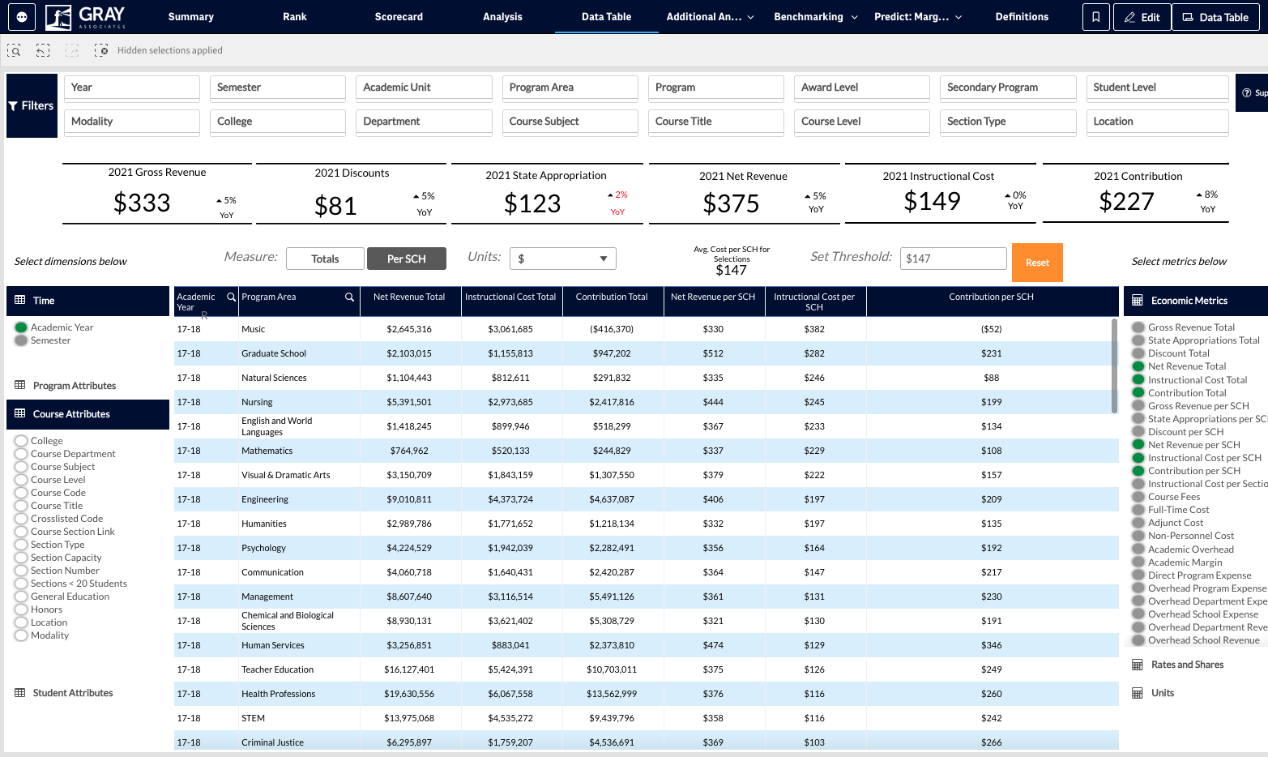Click the smart search selection icon
The height and width of the screenshot is (757, 1268).
pyautogui.click(x=14, y=50)
